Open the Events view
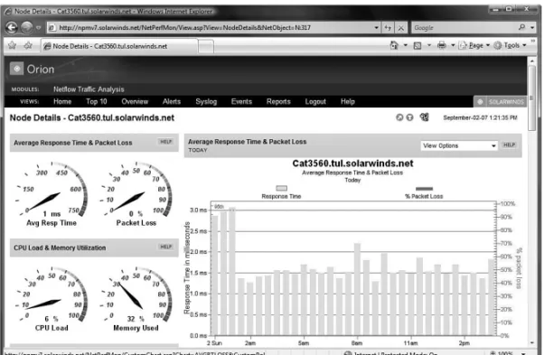 pyautogui.click(x=241, y=101)
